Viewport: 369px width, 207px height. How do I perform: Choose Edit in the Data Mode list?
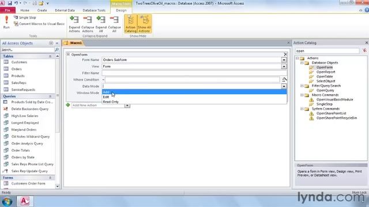[x=194, y=97]
